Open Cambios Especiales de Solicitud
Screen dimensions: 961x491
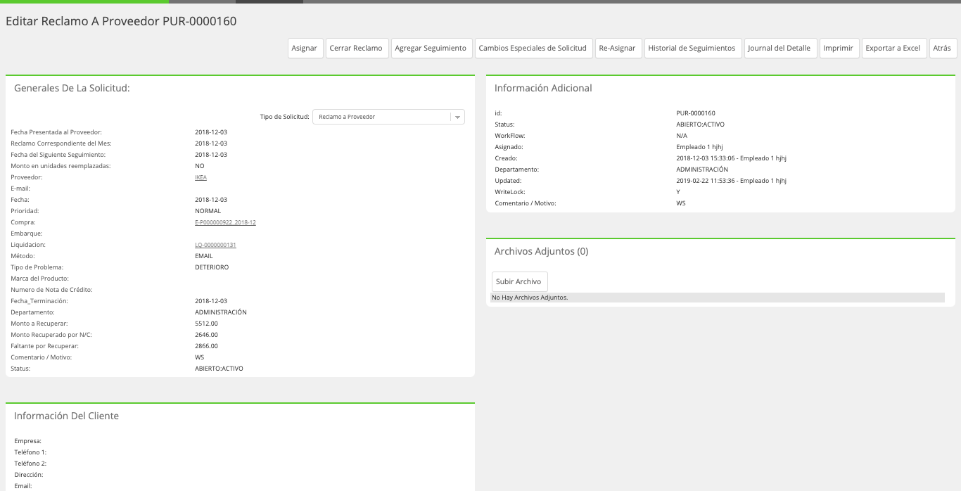coord(533,49)
